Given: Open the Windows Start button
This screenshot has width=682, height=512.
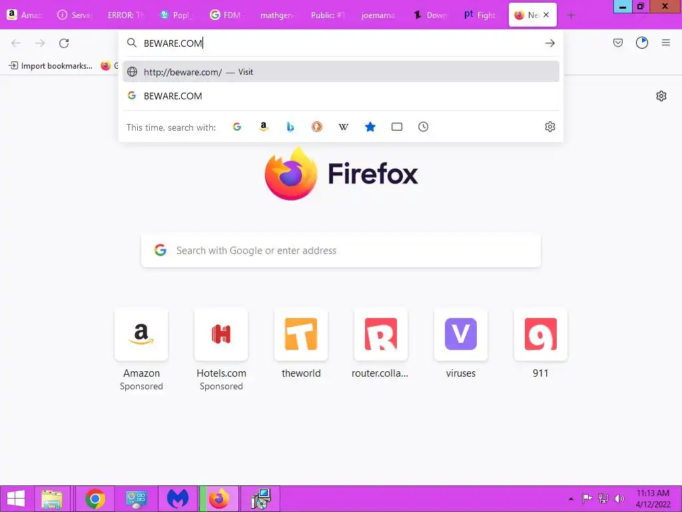Looking at the screenshot, I should (x=16, y=499).
